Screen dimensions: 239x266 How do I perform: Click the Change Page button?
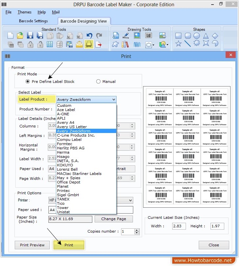coord(114,219)
